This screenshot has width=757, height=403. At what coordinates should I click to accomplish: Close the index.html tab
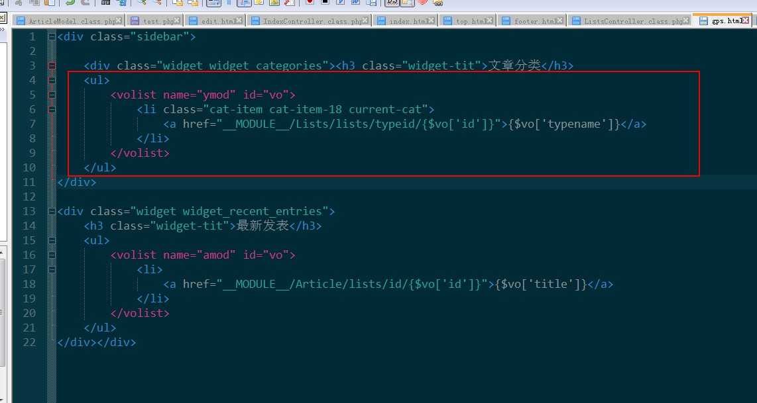click(431, 21)
